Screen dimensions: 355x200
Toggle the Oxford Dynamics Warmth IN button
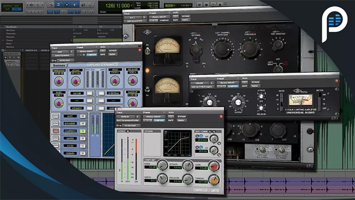point(83,154)
